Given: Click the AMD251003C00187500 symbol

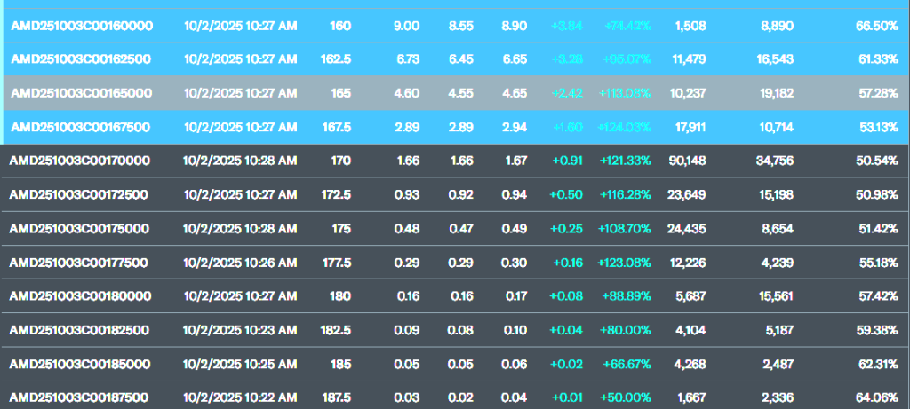Looking at the screenshot, I should coord(78,398).
